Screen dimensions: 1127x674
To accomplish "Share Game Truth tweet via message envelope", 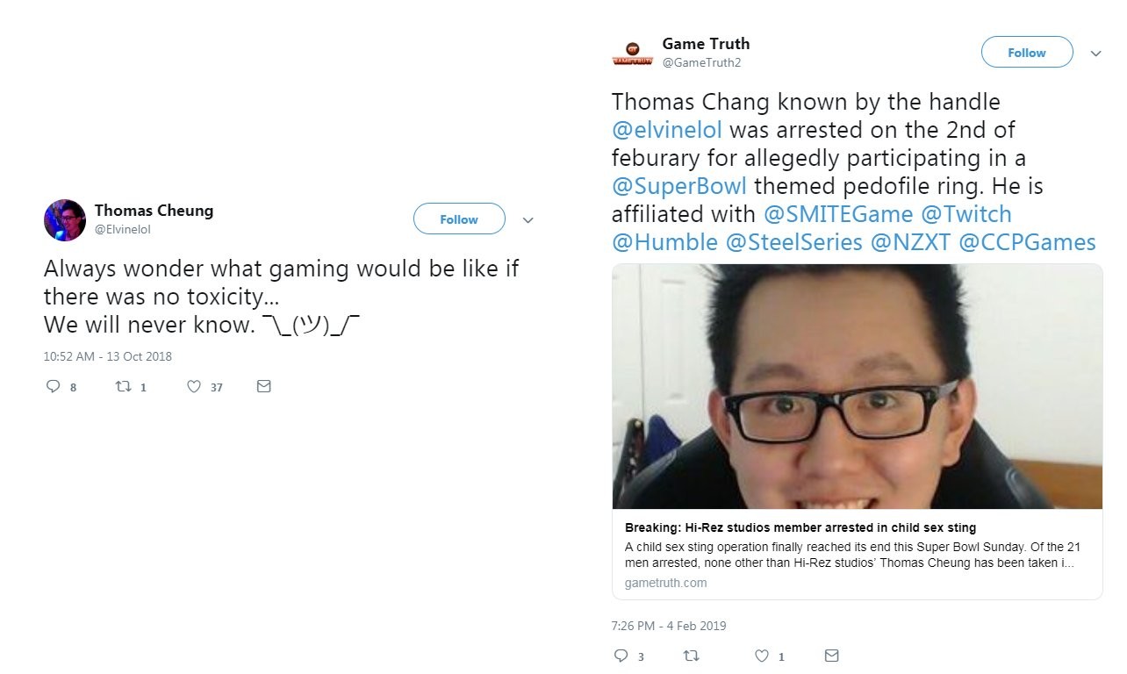I will 832,656.
